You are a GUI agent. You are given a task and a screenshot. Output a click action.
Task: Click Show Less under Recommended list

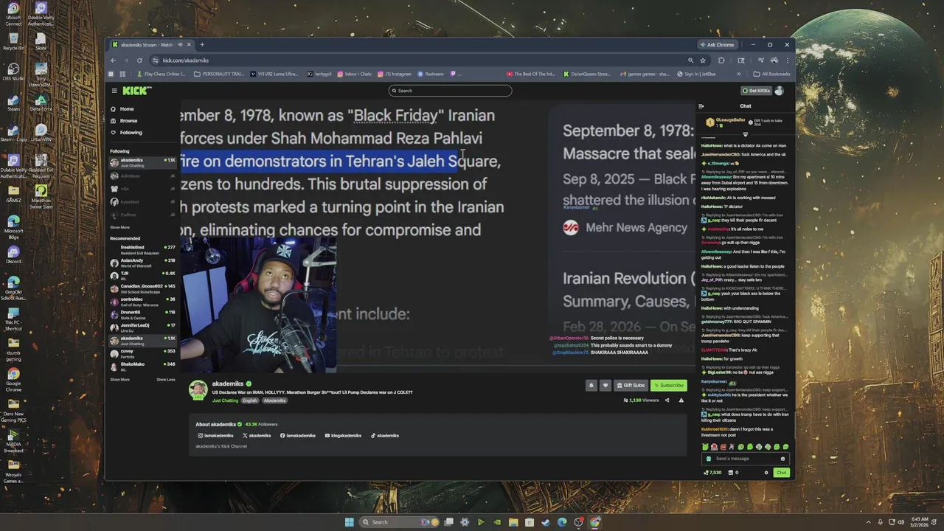tap(166, 380)
